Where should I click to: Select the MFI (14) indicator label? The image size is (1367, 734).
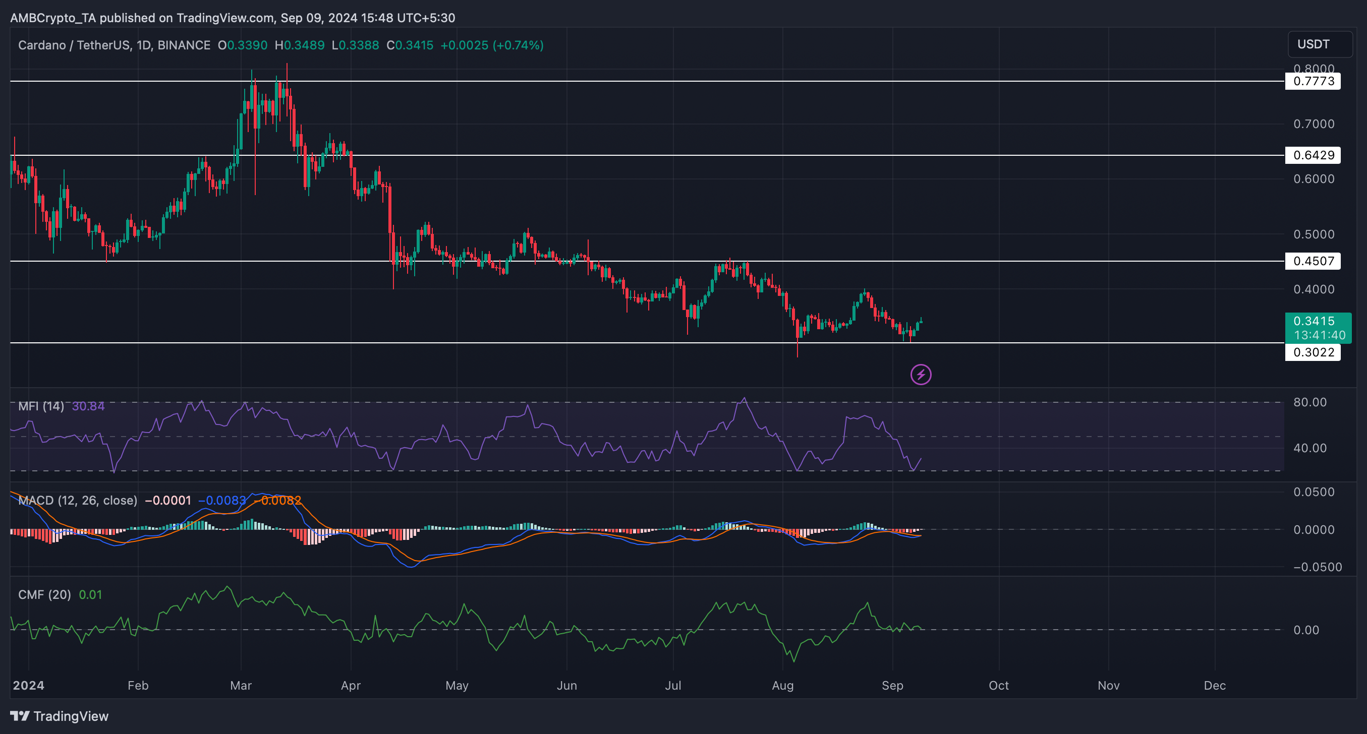pyautogui.click(x=41, y=406)
